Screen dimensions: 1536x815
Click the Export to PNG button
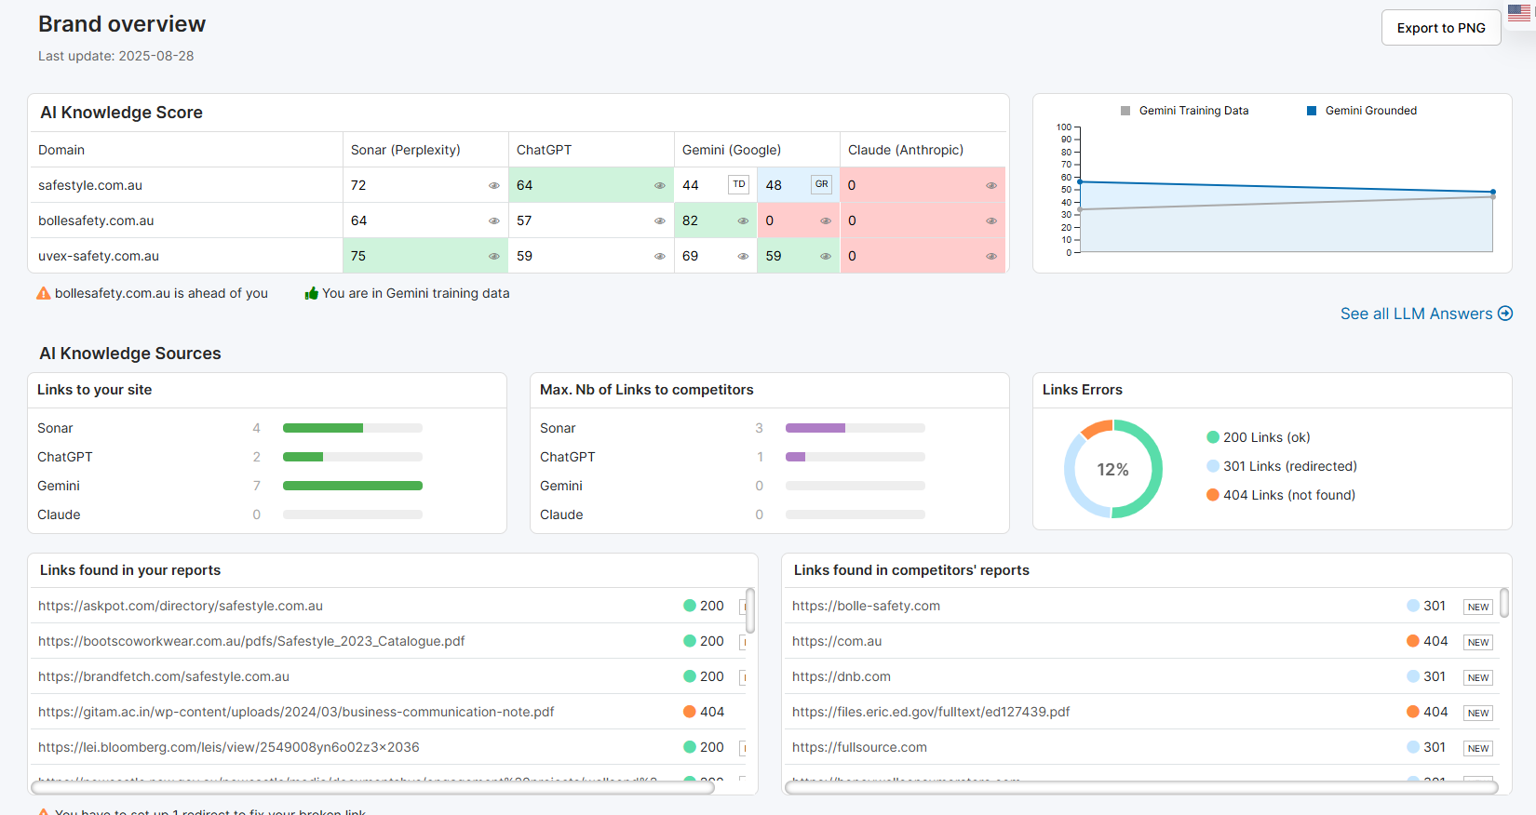coord(1441,28)
